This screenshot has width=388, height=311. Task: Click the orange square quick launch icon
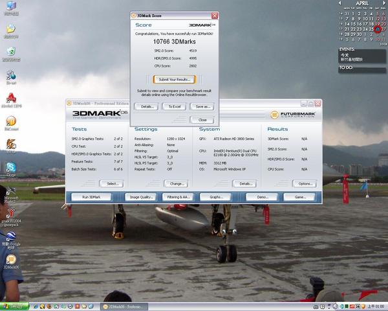77,306
